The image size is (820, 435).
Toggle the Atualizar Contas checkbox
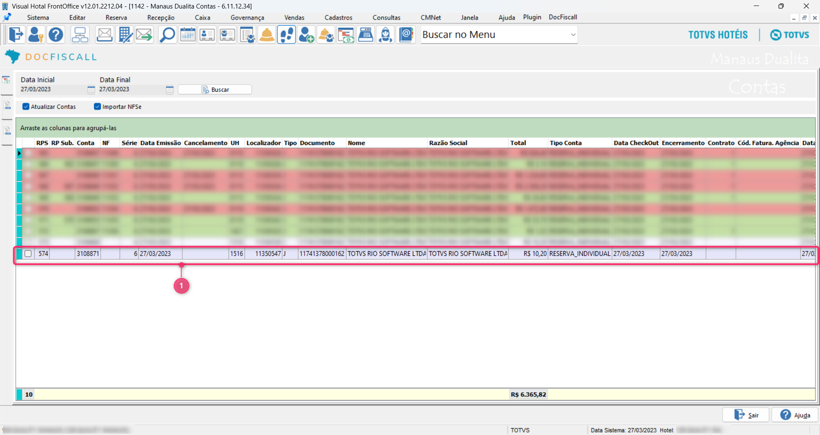[x=26, y=107]
